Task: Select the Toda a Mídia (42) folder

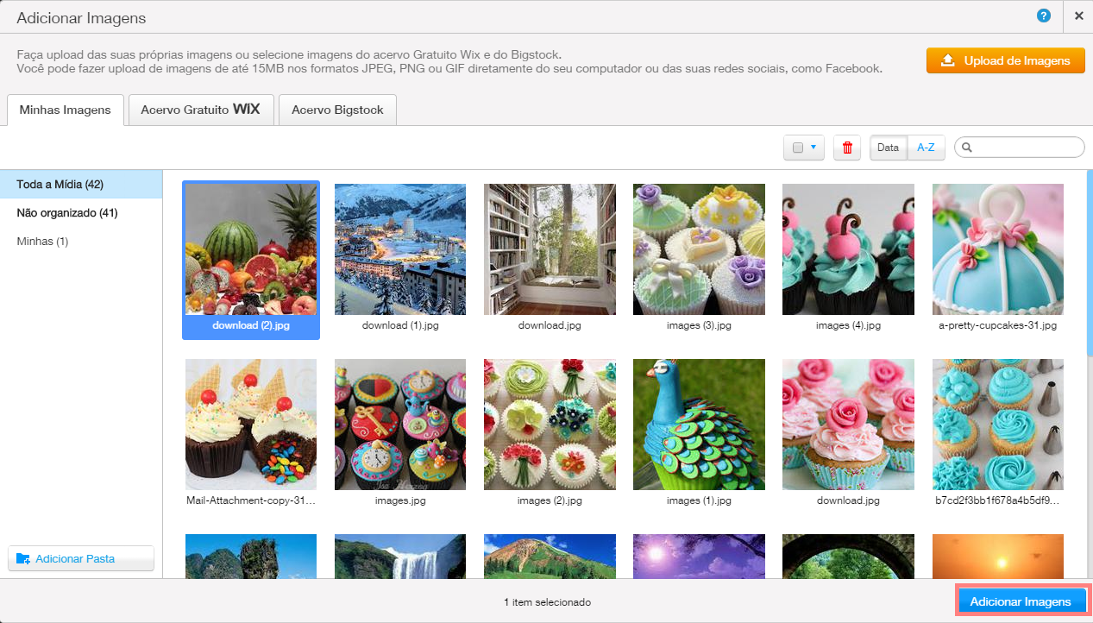Action: point(81,185)
